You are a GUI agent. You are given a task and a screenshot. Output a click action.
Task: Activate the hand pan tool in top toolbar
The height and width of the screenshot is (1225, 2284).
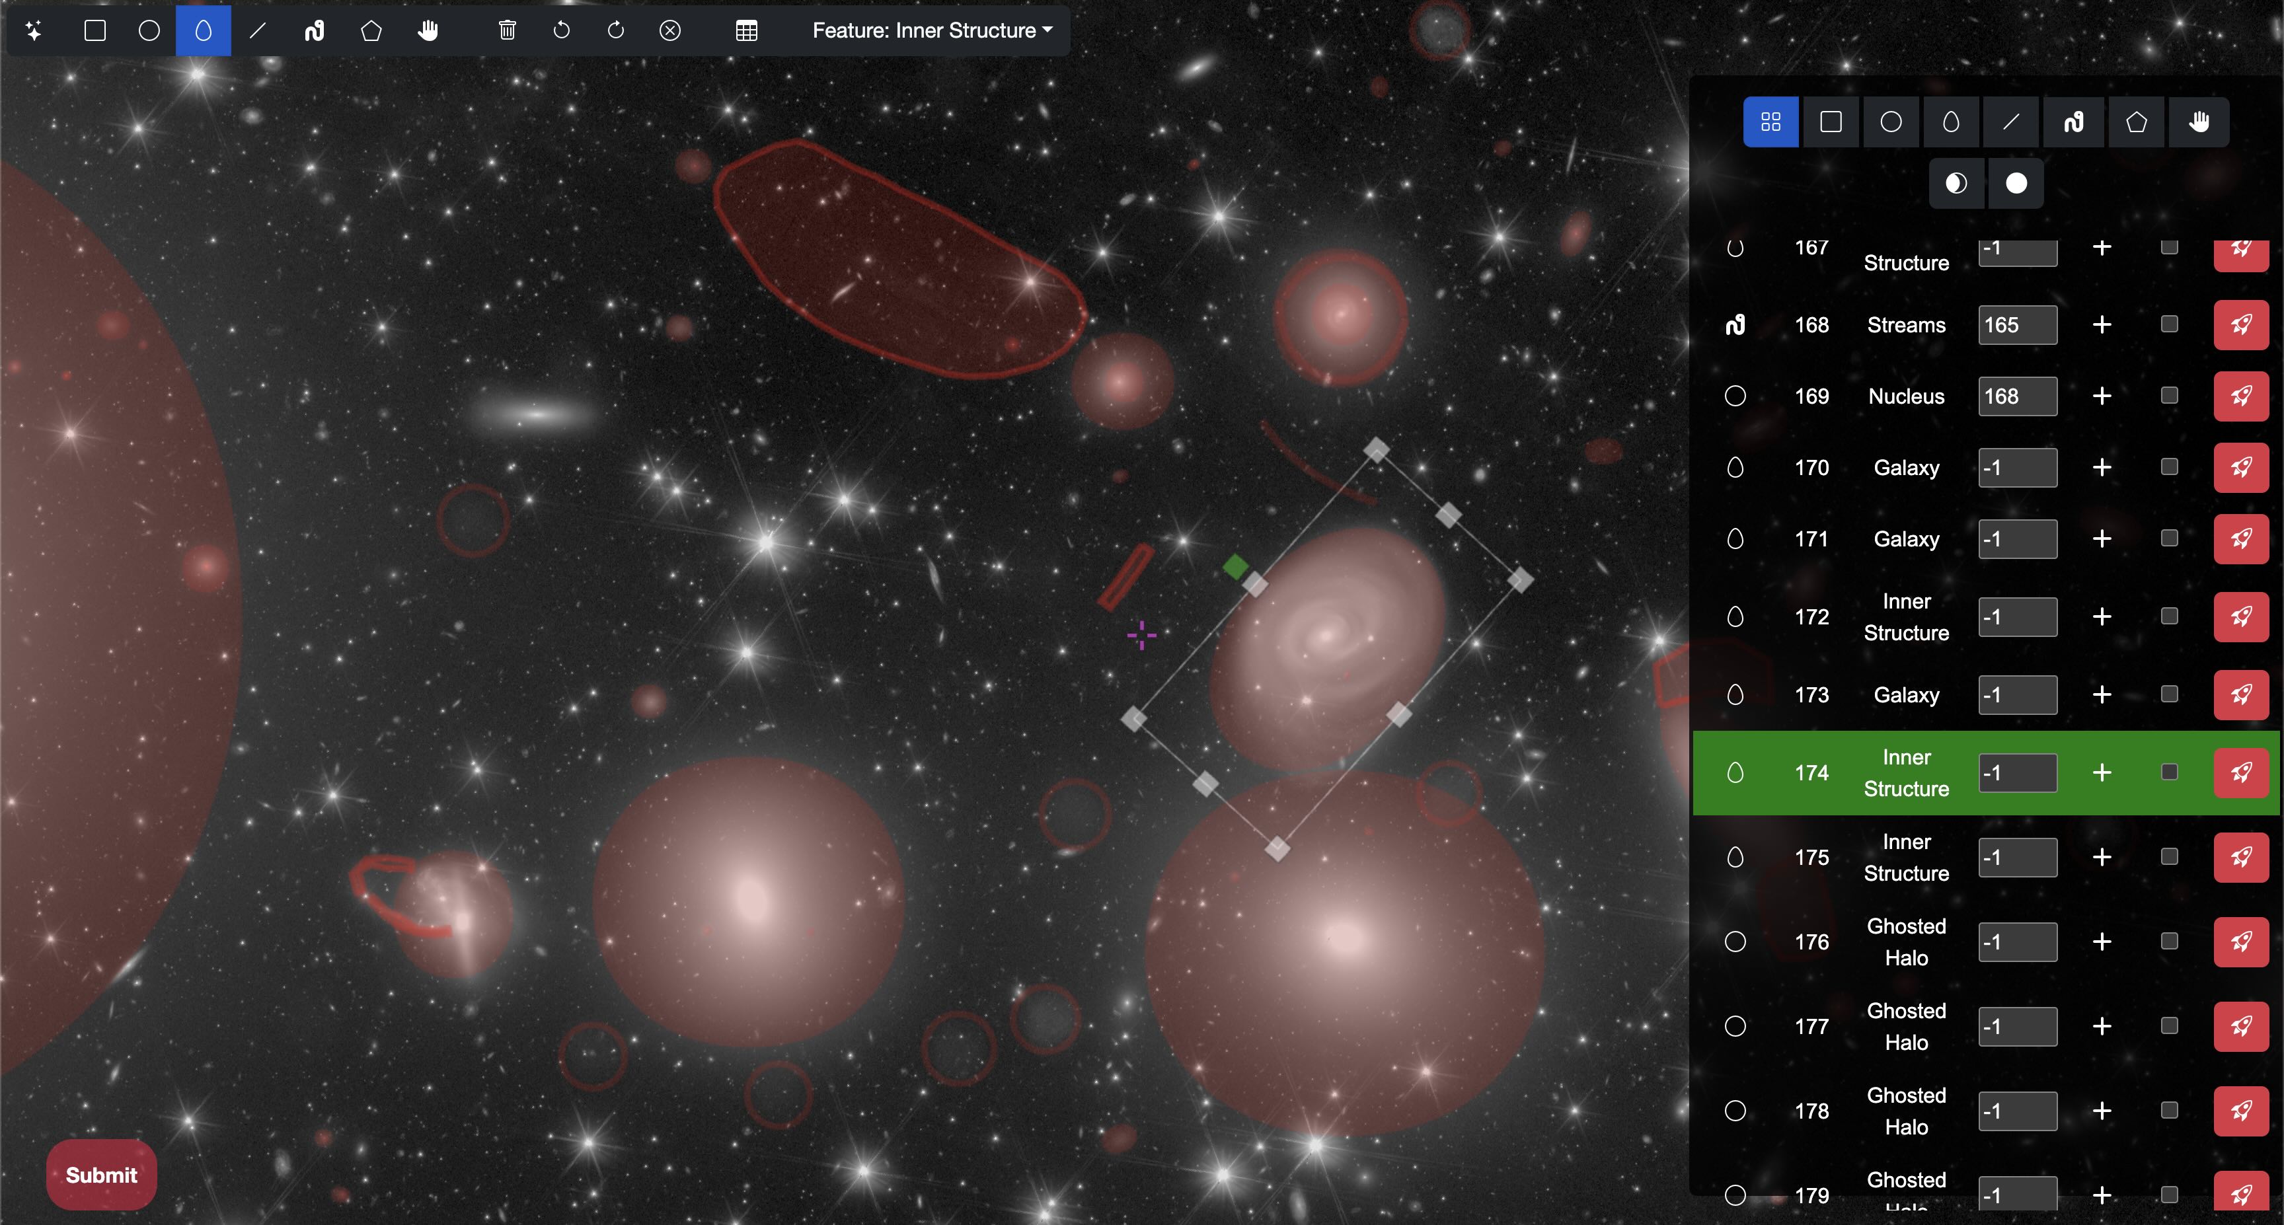[x=428, y=31]
